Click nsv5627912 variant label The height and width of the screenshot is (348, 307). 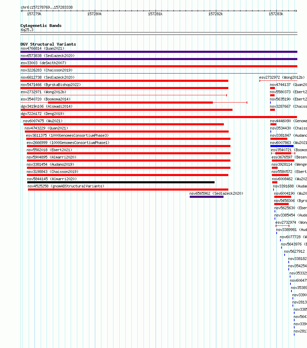294,251
